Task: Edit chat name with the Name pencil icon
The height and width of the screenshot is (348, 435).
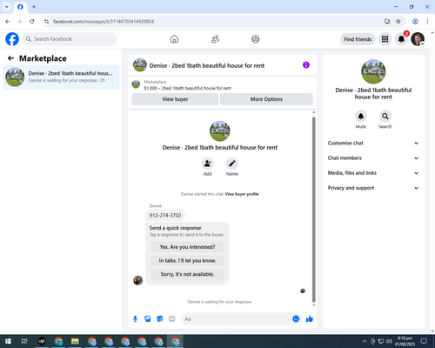Action: coord(232,164)
